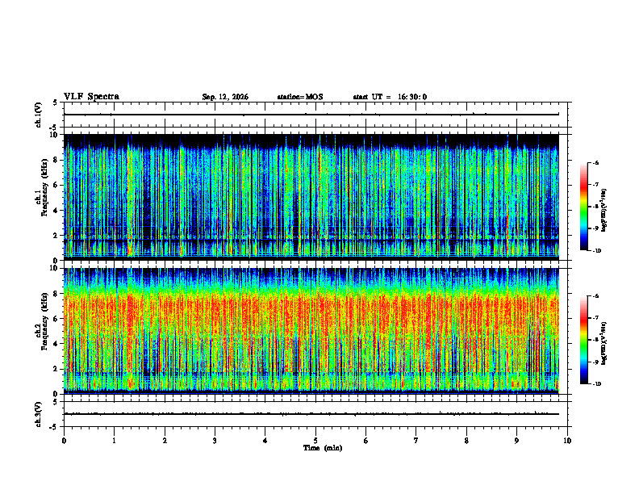Select the 2 minute tick label on time axis

tap(165, 441)
